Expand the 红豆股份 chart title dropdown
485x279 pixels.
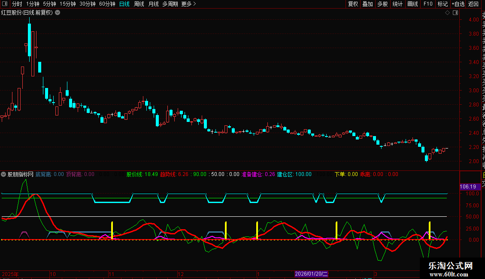58,13
